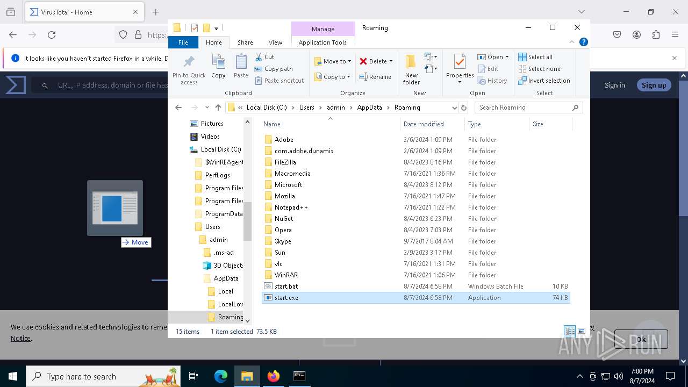Select Users in the navigation tree
The height and width of the screenshot is (387, 688).
[212, 227]
